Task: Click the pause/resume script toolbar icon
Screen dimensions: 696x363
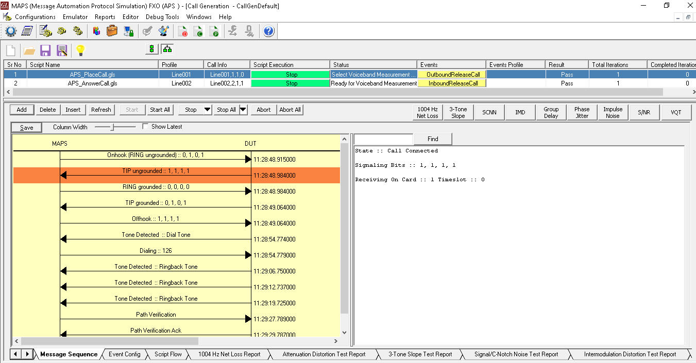Action: tap(215, 31)
